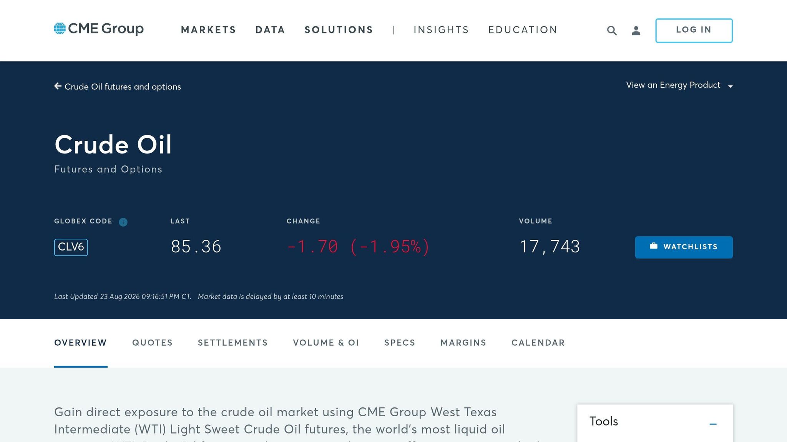Click the last price value 85.36
The width and height of the screenshot is (787, 442).
pyautogui.click(x=196, y=247)
